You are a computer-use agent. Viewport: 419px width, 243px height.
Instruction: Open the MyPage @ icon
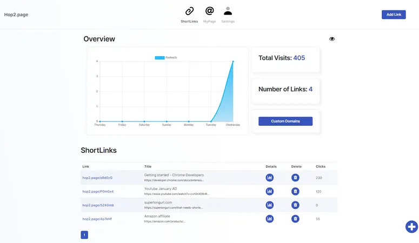point(210,11)
